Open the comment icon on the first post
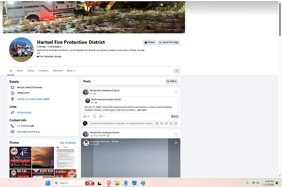 click(x=94, y=116)
